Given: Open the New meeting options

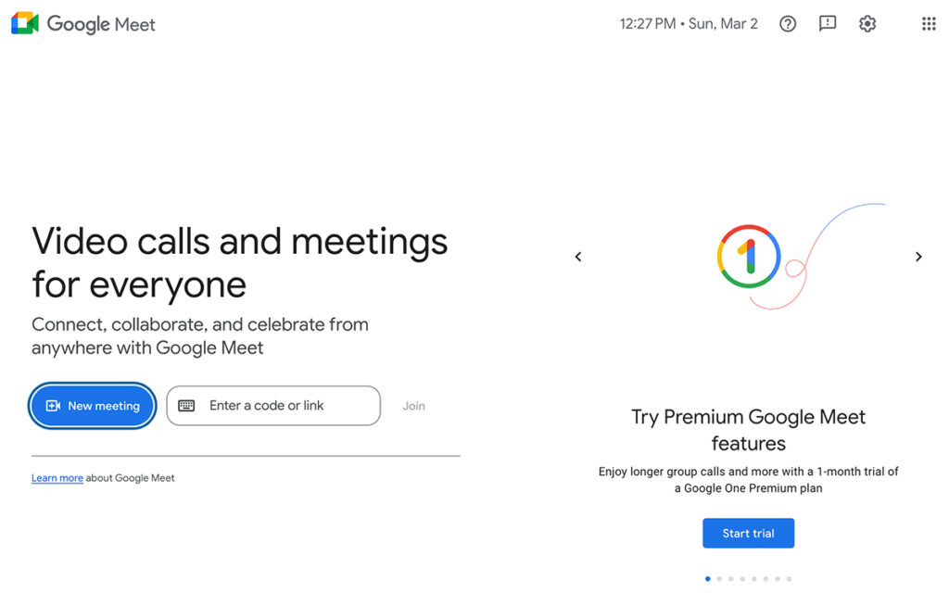Looking at the screenshot, I should [92, 406].
